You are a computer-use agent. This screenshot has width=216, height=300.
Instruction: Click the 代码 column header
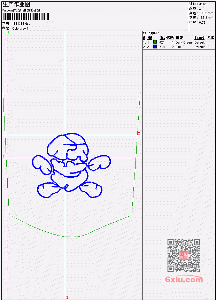[170, 38]
